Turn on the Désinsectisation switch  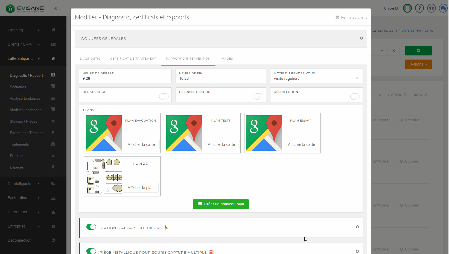tap(258, 96)
